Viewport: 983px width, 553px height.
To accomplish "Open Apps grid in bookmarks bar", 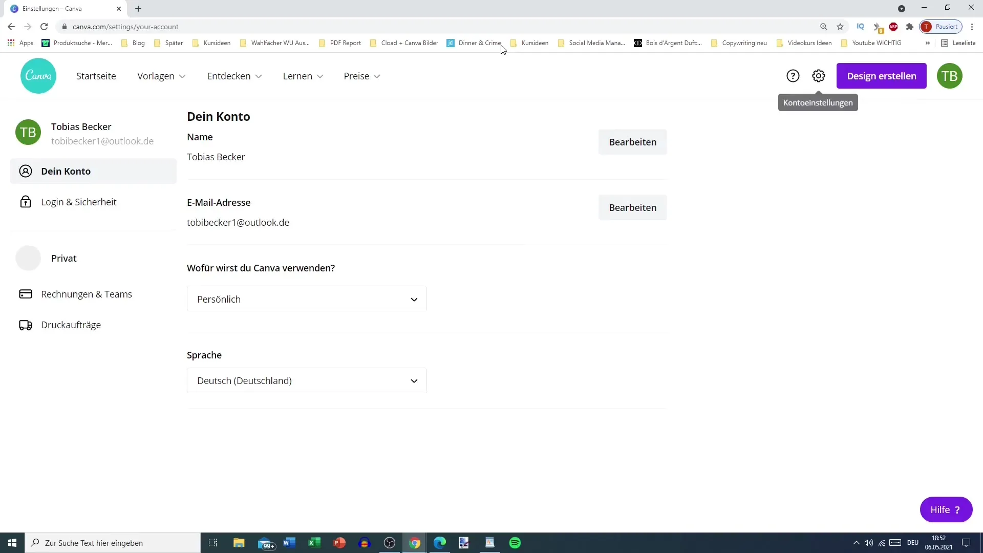I will pos(20,43).
